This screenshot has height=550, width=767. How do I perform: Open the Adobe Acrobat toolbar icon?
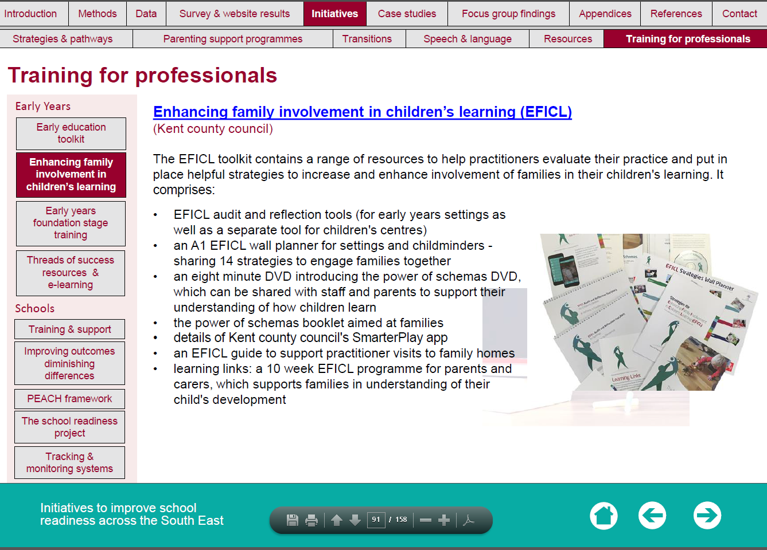[x=469, y=520]
